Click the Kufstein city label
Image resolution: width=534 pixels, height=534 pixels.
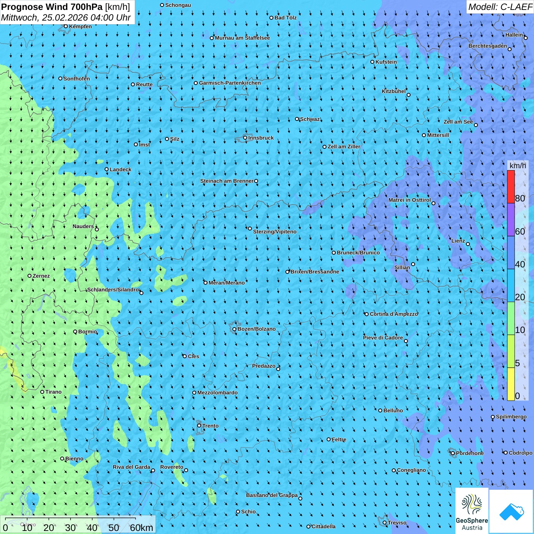(x=386, y=62)
